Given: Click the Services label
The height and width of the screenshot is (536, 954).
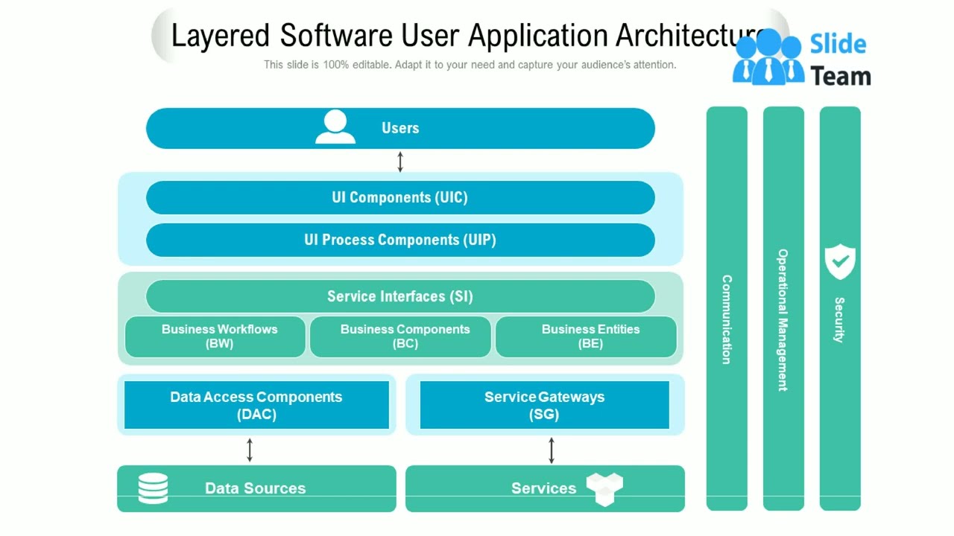Looking at the screenshot, I should point(544,488).
